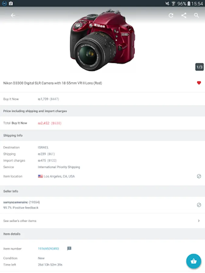Screen dimensions: 205x273
Task: Open samyscamerainc seller profile
Action: point(15,202)
